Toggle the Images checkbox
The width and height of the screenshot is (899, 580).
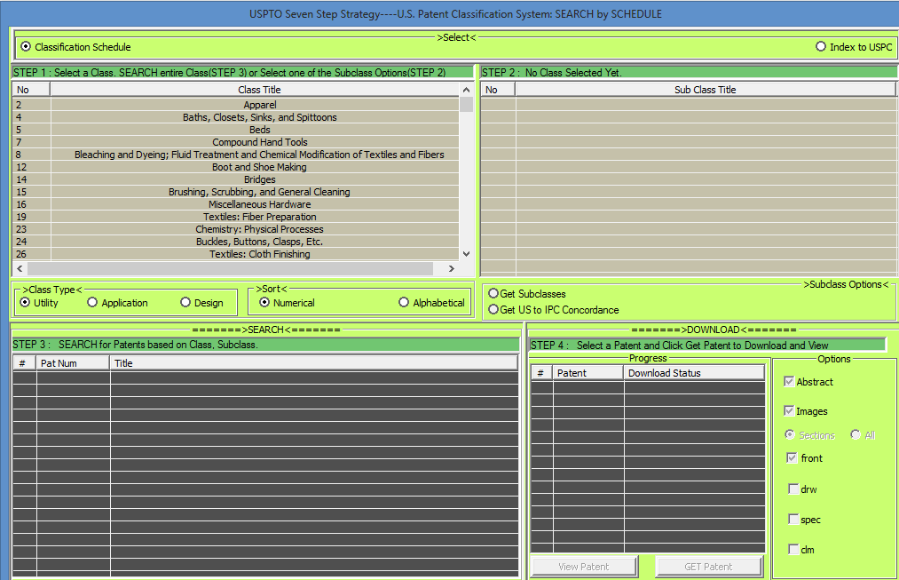(789, 410)
